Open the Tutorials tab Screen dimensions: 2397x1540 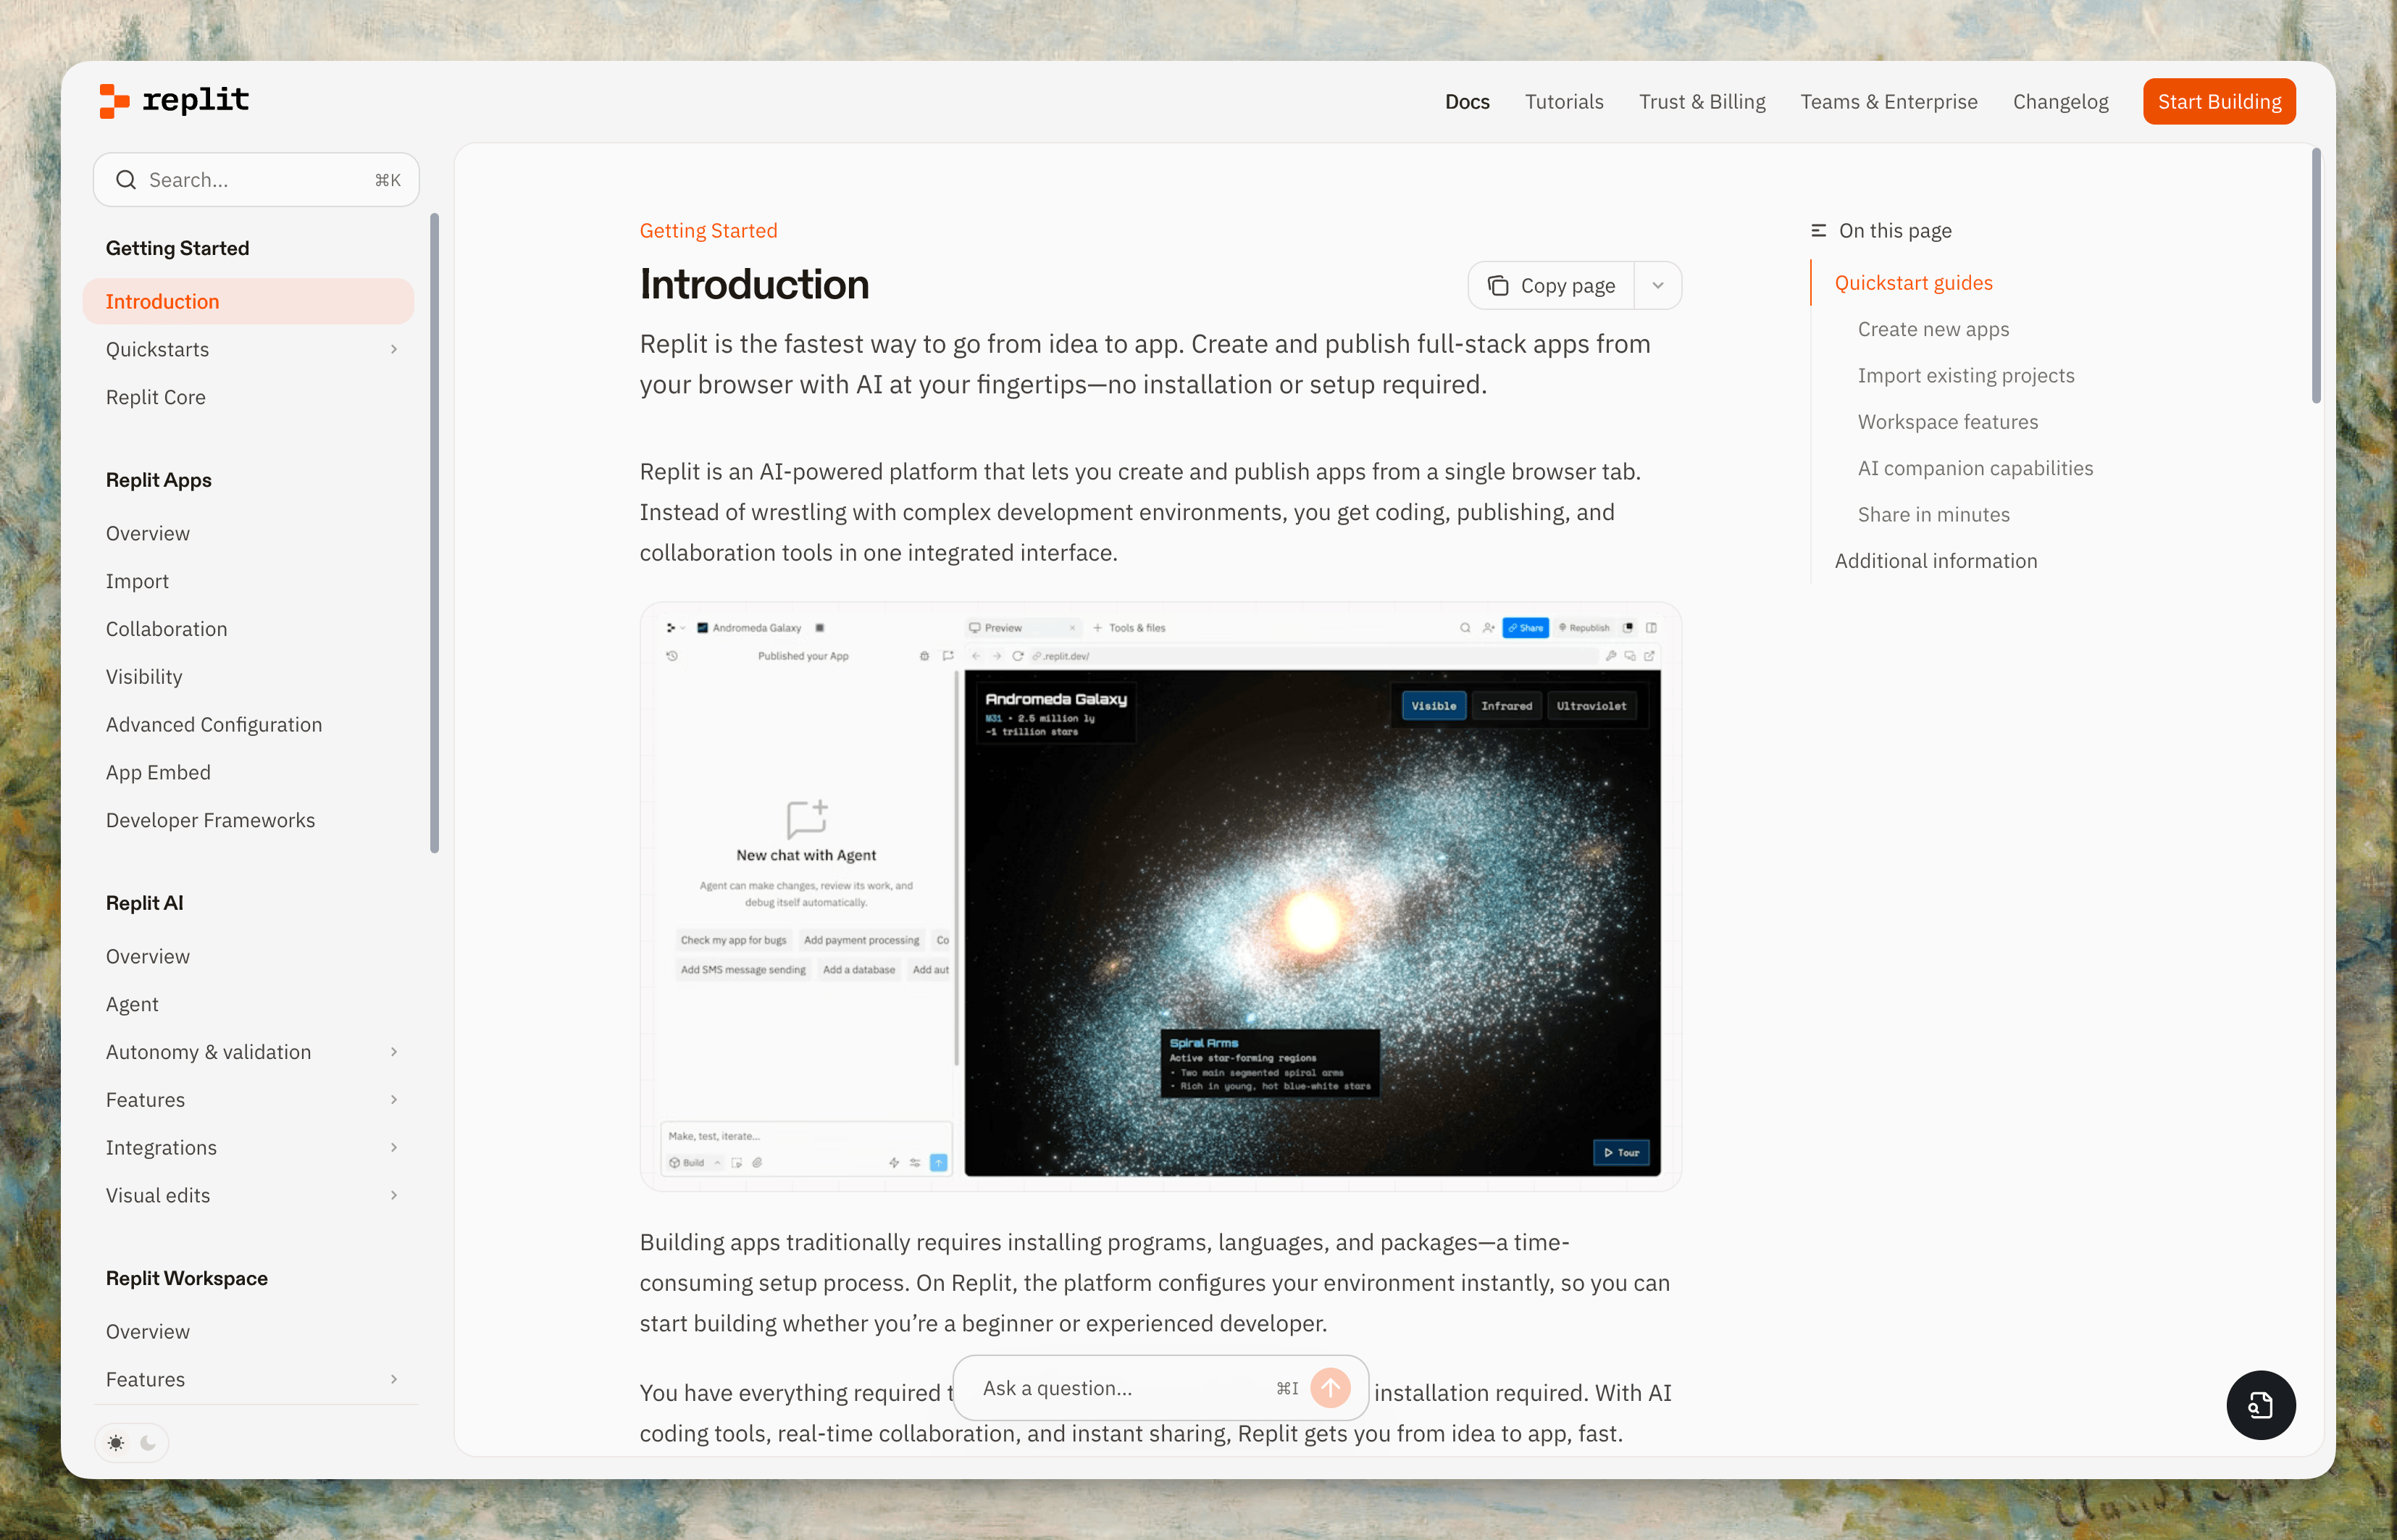click(1563, 102)
